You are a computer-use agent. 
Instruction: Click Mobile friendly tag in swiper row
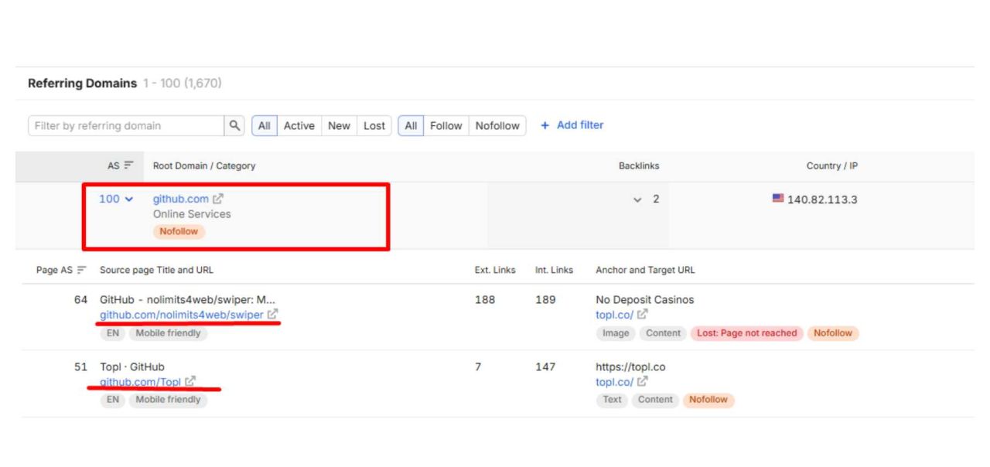point(168,333)
